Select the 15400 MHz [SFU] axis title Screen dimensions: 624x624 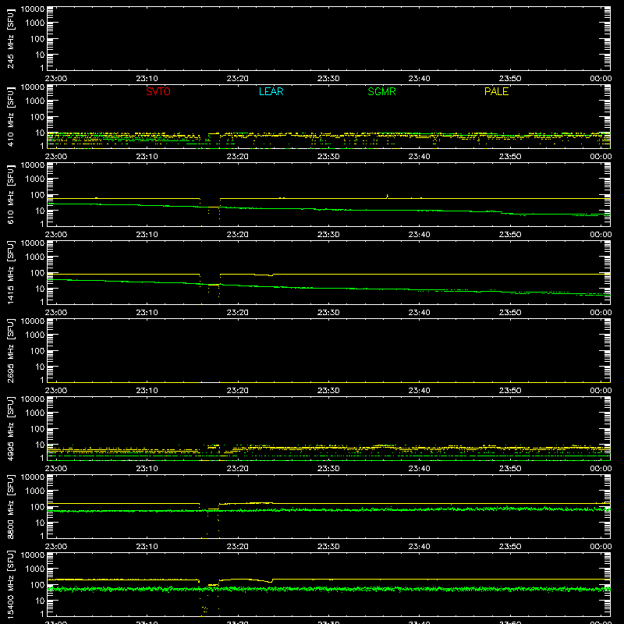click(10, 584)
